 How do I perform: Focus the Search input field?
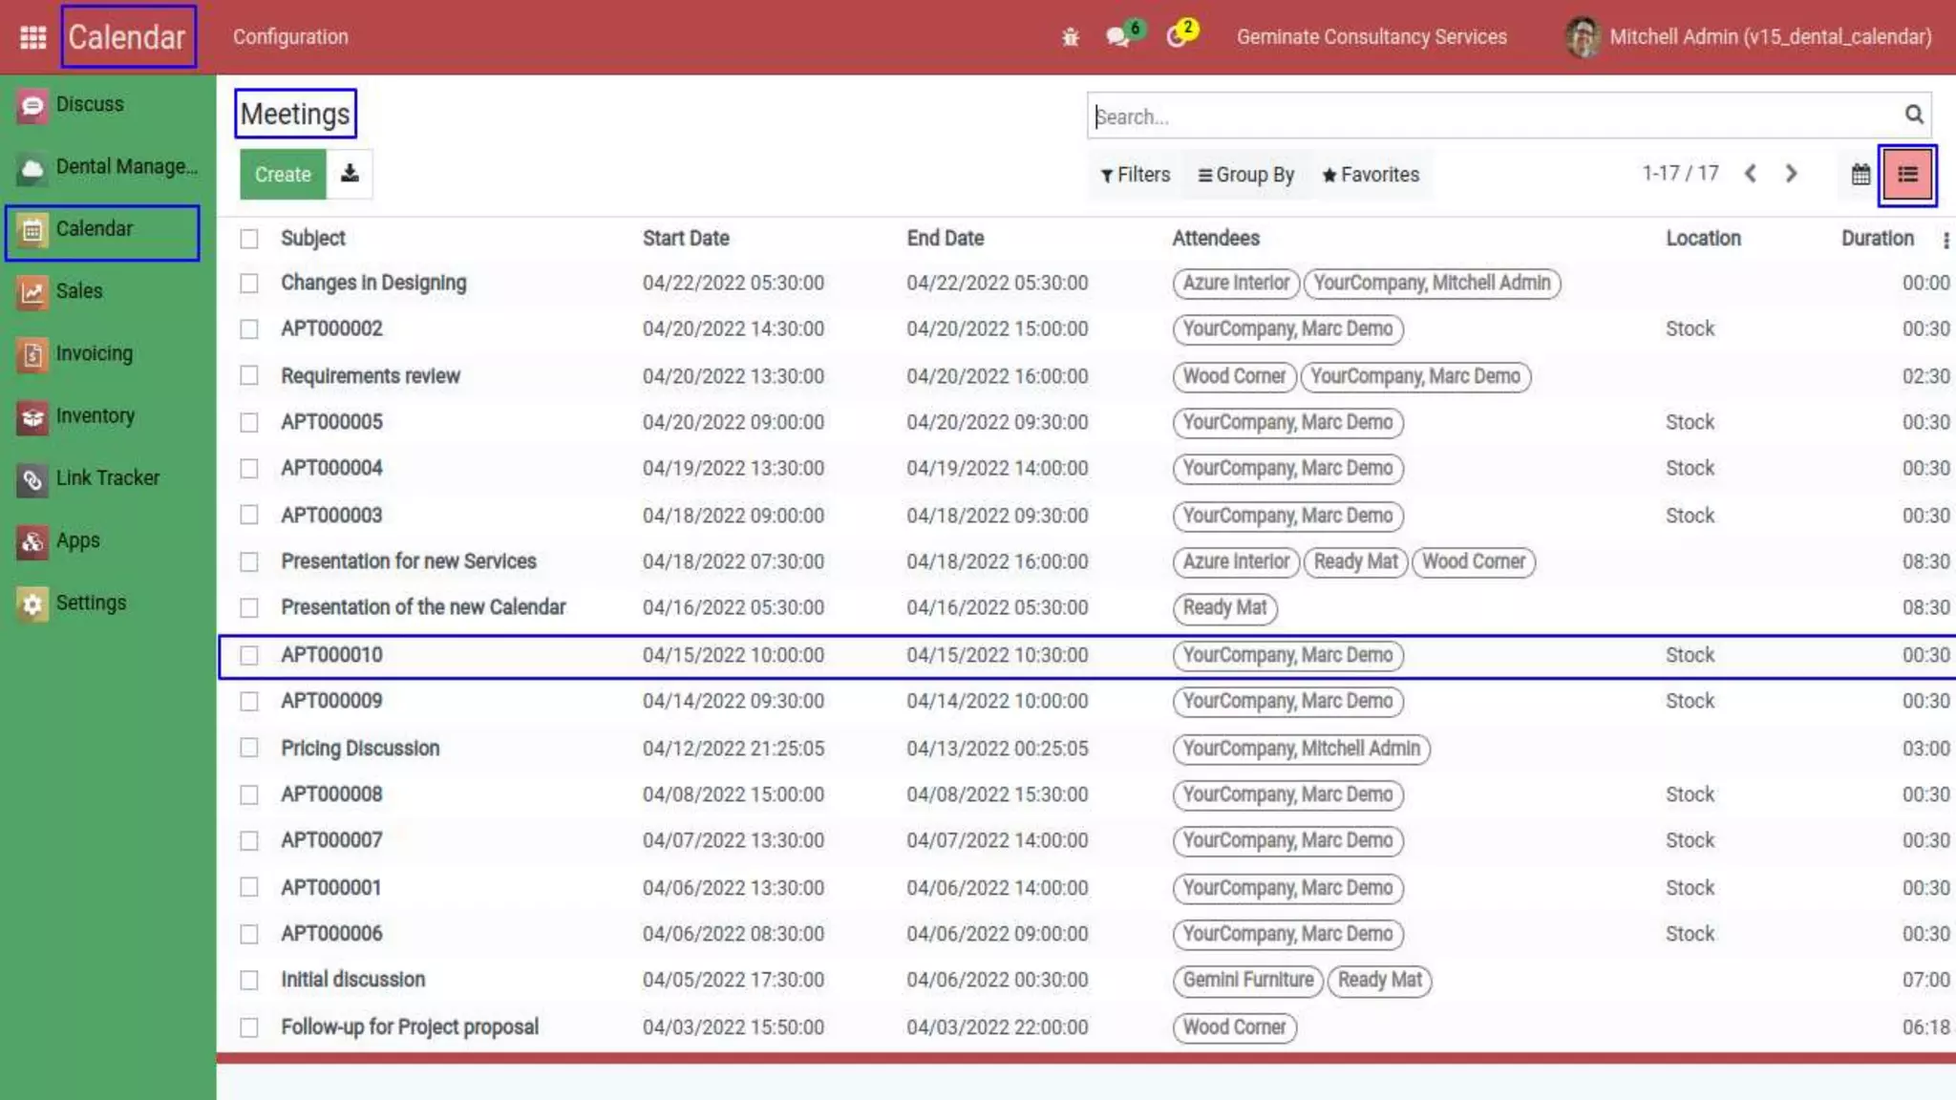1490,116
